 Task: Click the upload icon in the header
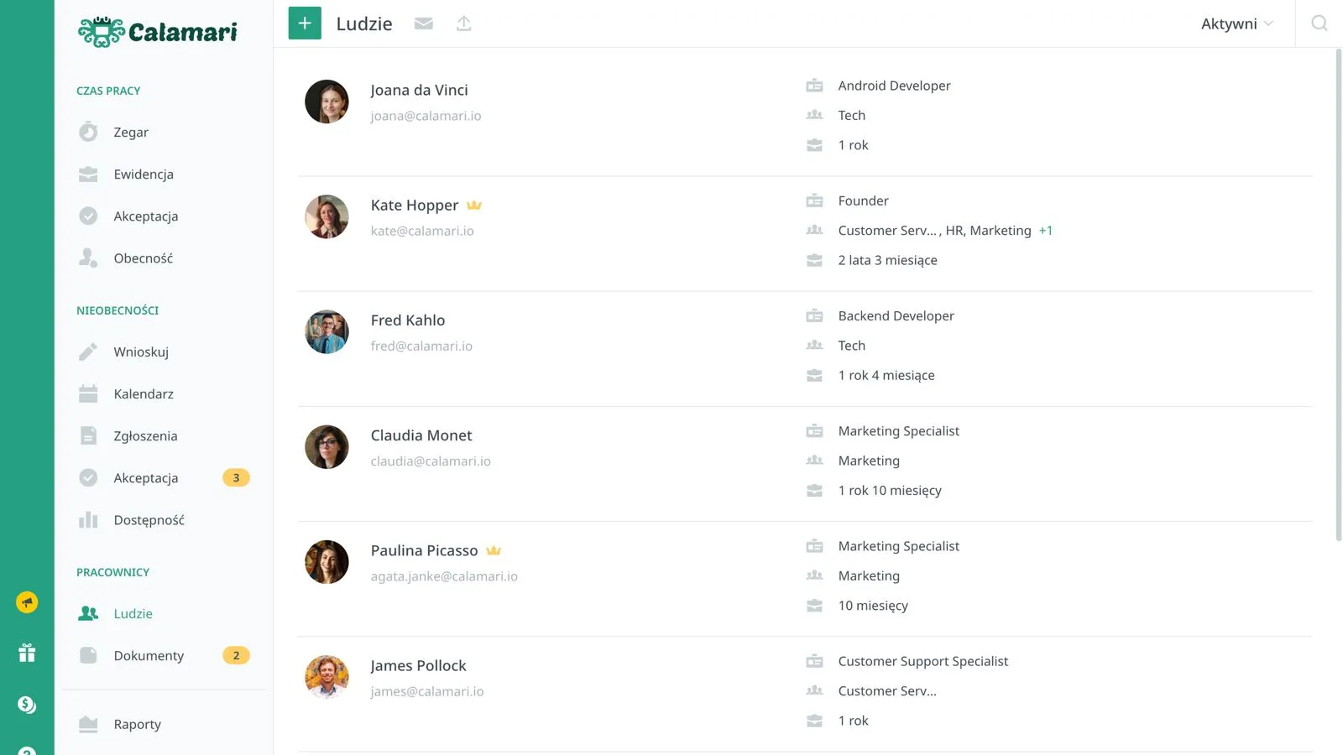point(463,23)
